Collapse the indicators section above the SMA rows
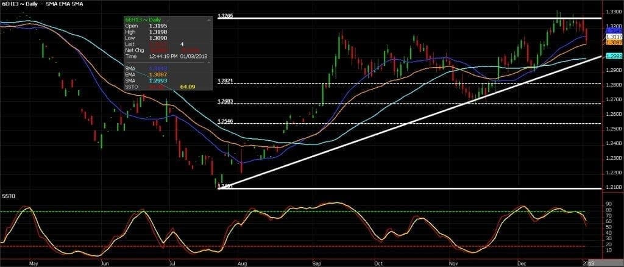This screenshot has width=624, height=267. tap(210, 63)
